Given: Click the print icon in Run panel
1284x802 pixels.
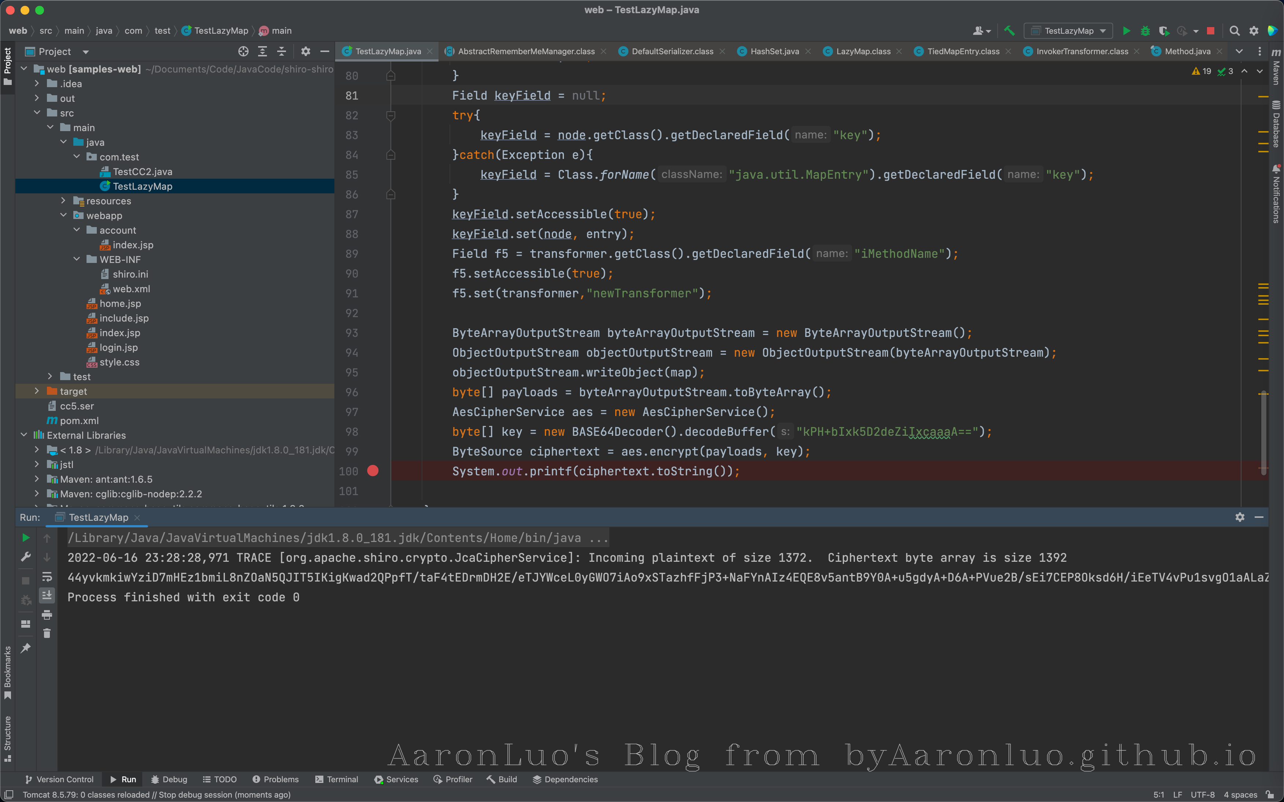Looking at the screenshot, I should tap(47, 615).
